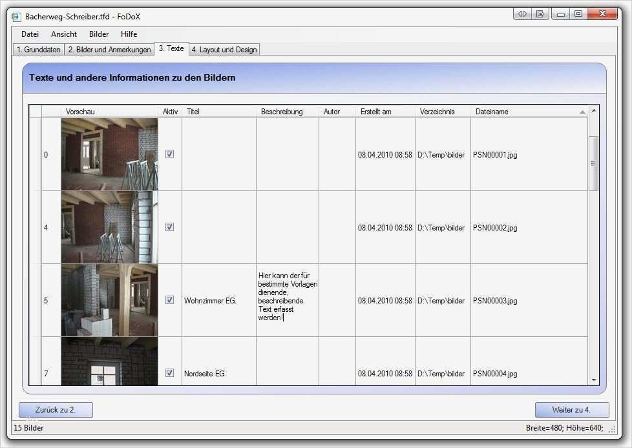Open the Ansicht menu
Screen dimensions: 632x448
click(x=64, y=34)
